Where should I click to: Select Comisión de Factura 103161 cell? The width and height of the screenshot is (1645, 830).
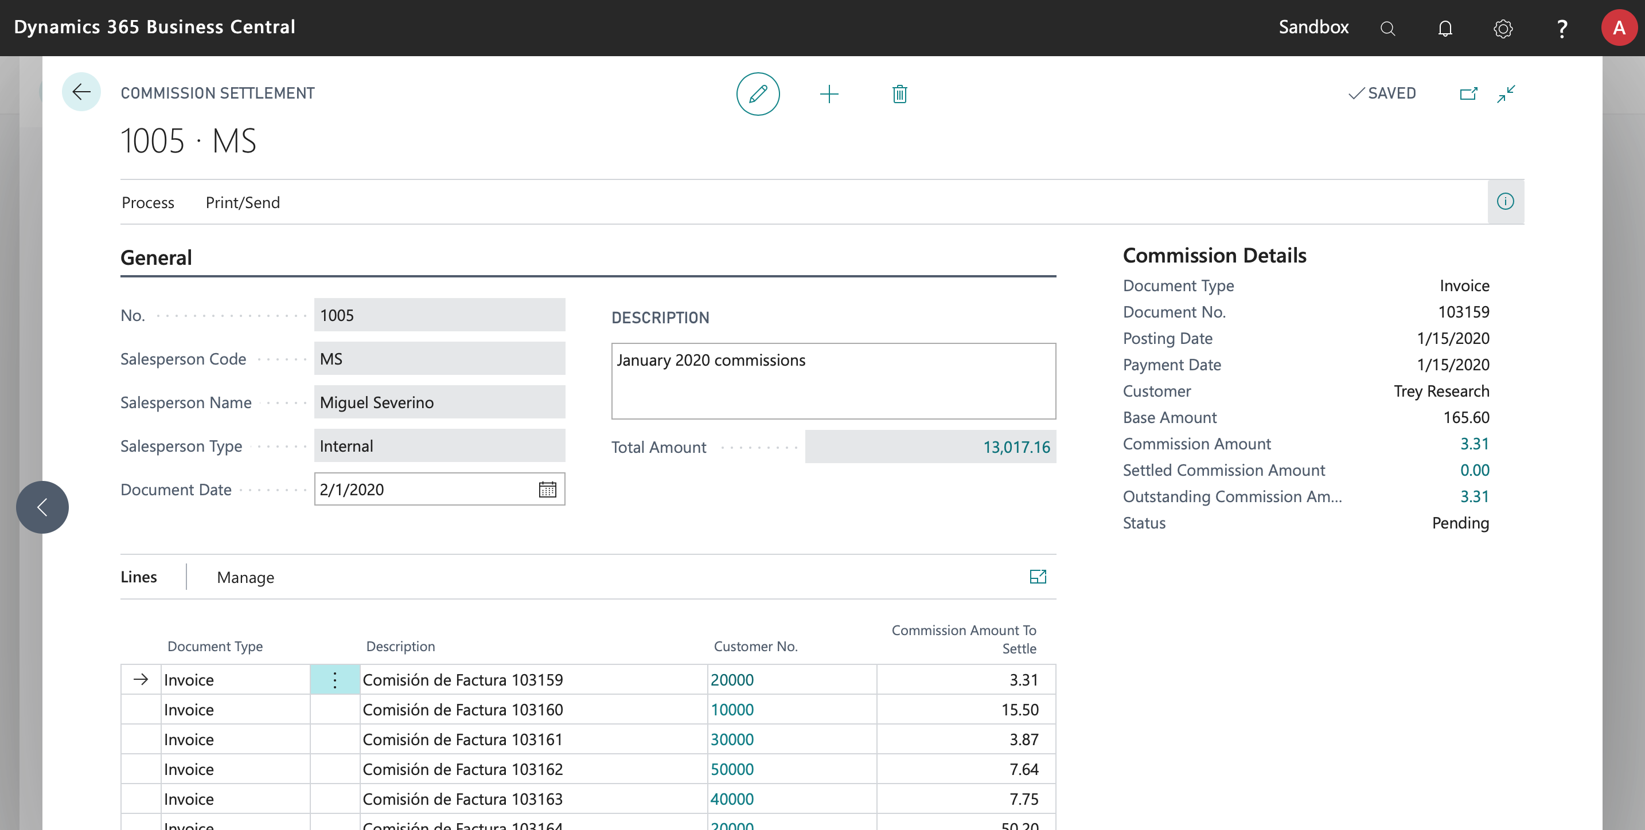click(x=533, y=739)
